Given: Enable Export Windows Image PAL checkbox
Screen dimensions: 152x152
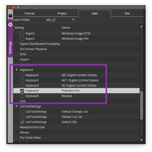Looking at the screenshot, I should pyautogui.click(x=22, y=39).
